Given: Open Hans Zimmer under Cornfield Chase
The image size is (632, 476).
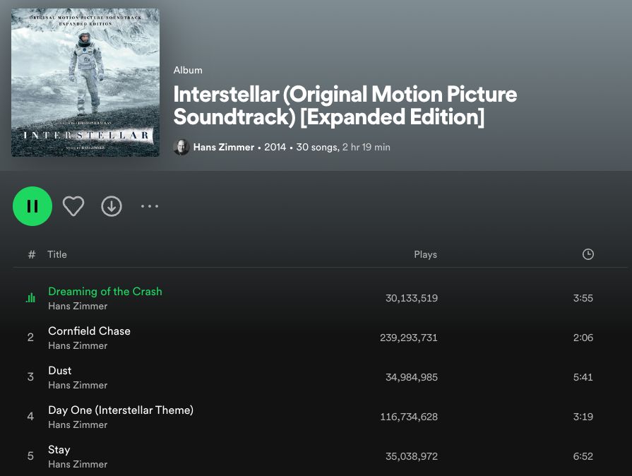Looking at the screenshot, I should (x=78, y=345).
